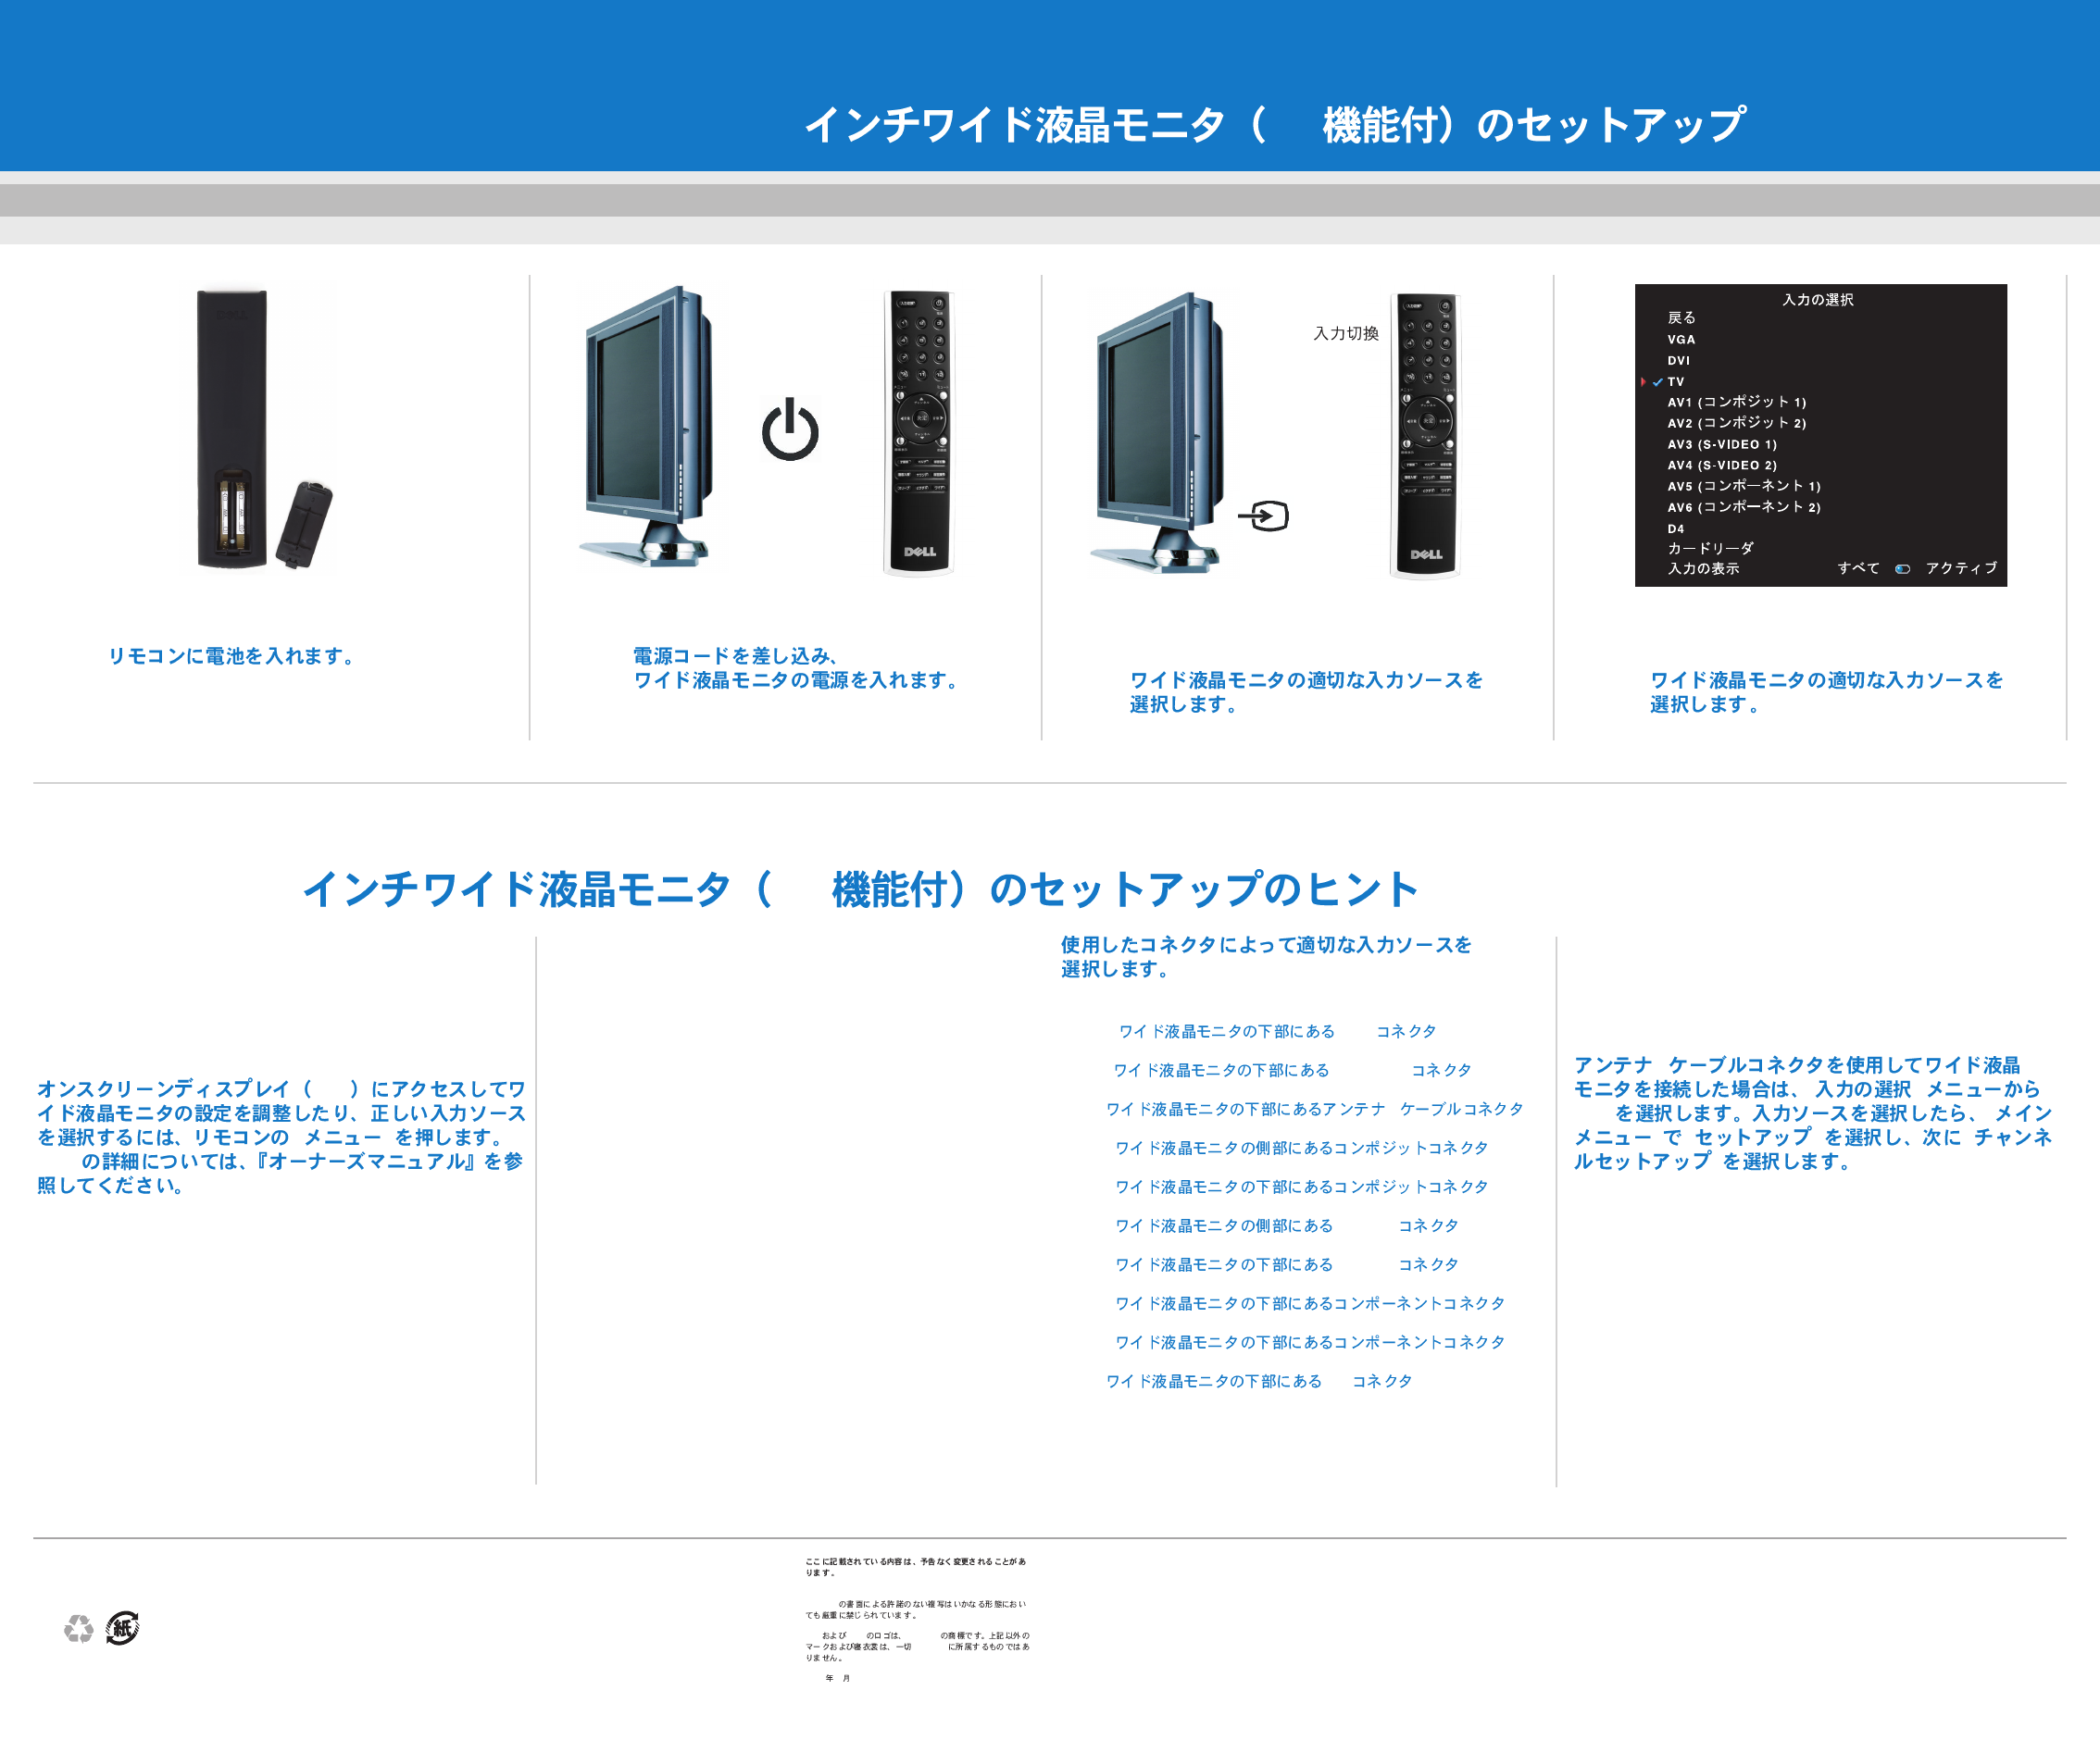Choose AV1 (コンポジット 1) input
The image size is (2100, 1740).
click(x=1736, y=403)
